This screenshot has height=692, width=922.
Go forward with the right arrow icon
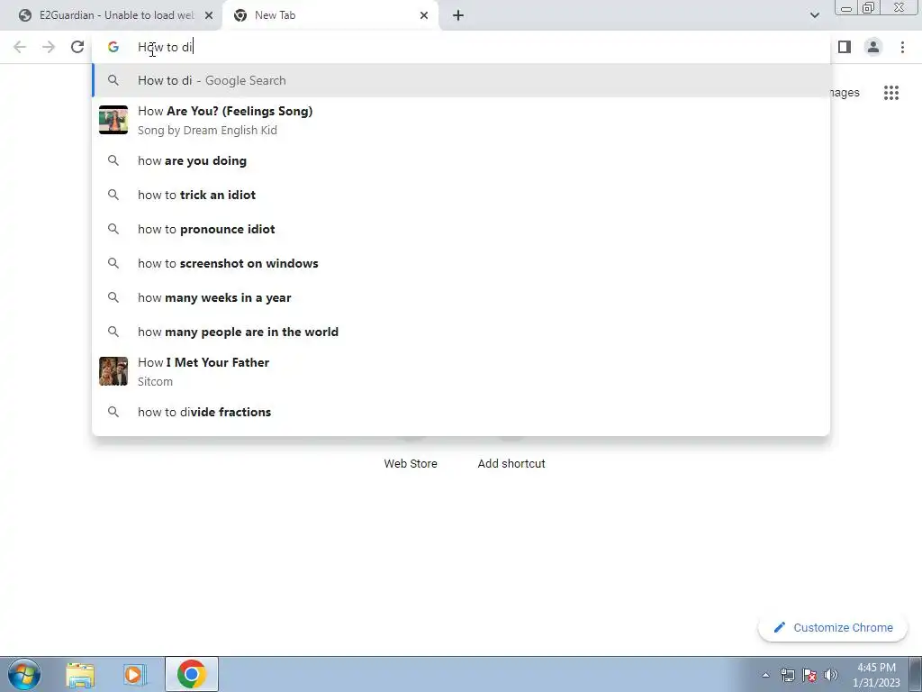[x=49, y=47]
